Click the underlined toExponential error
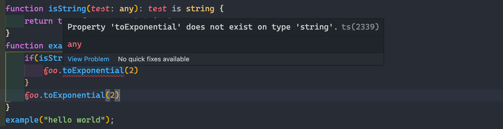 93,70
